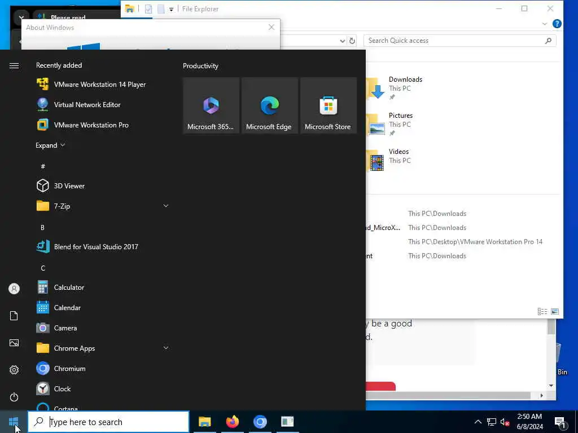Click the Productivity group heading
The width and height of the screenshot is (578, 433).
pyautogui.click(x=200, y=66)
